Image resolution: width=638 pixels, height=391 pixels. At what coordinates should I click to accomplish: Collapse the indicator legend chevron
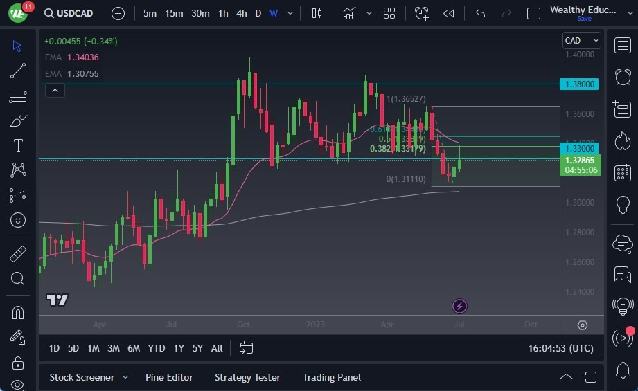[x=55, y=90]
